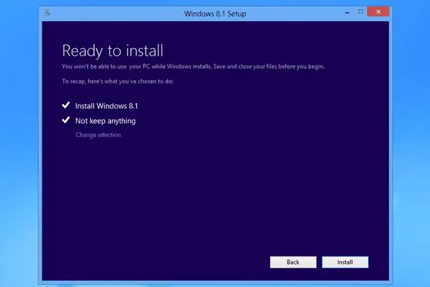Click the 'Windows 8.1 Setup' title text
This screenshot has height=287, width=430.
click(215, 14)
